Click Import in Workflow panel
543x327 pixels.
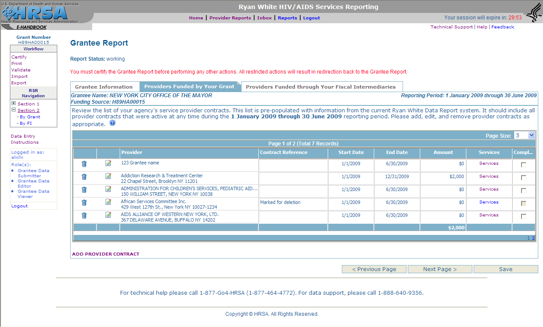coord(19,77)
